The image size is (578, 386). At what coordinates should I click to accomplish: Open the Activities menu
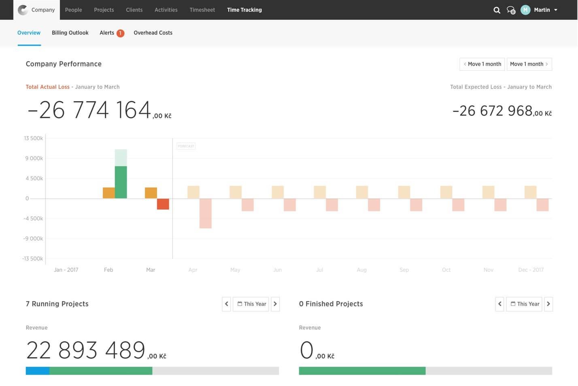[x=166, y=10]
